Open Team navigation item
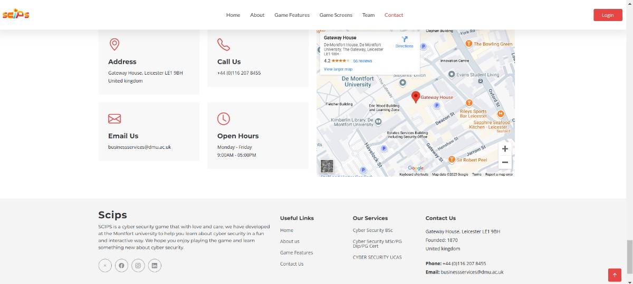The width and height of the screenshot is (633, 284). (368, 15)
